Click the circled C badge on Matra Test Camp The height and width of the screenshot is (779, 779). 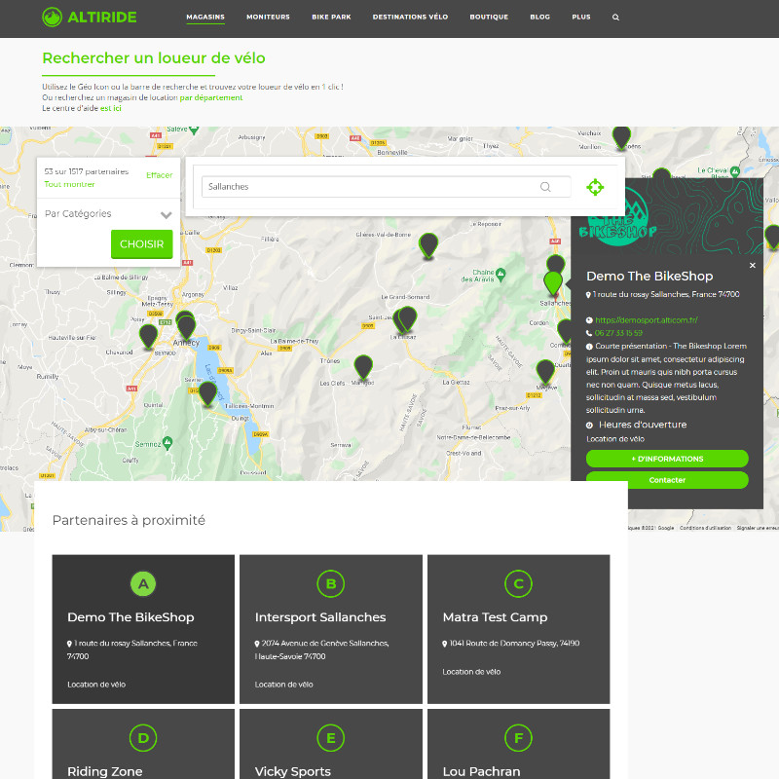pos(518,583)
